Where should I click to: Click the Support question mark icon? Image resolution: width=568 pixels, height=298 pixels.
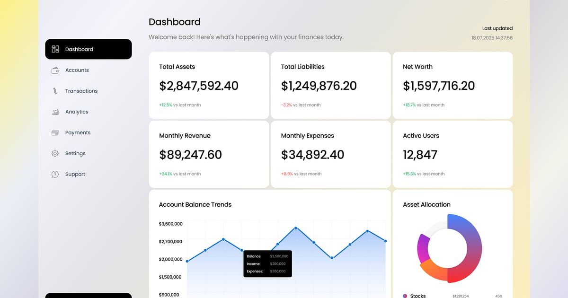[55, 175]
